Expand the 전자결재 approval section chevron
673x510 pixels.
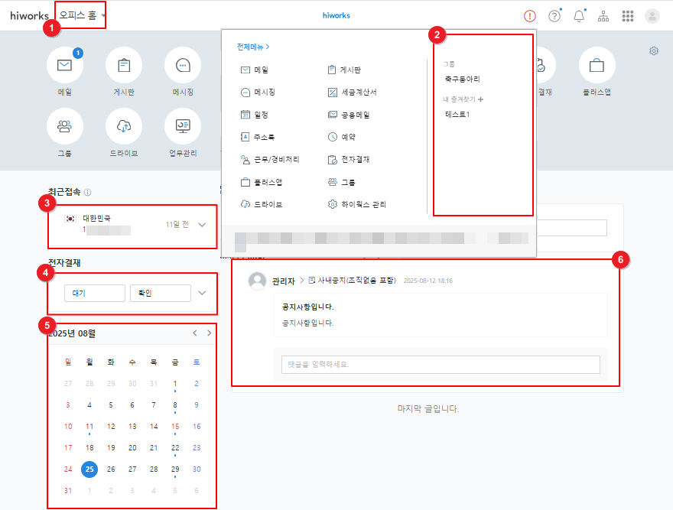tap(202, 293)
